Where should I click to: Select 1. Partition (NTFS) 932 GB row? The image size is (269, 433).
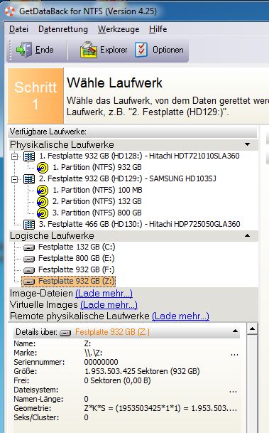click(97, 167)
